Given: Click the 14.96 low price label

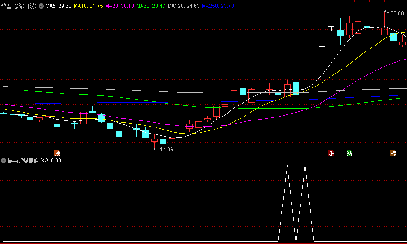Looking at the screenshot, I should click(166, 150).
